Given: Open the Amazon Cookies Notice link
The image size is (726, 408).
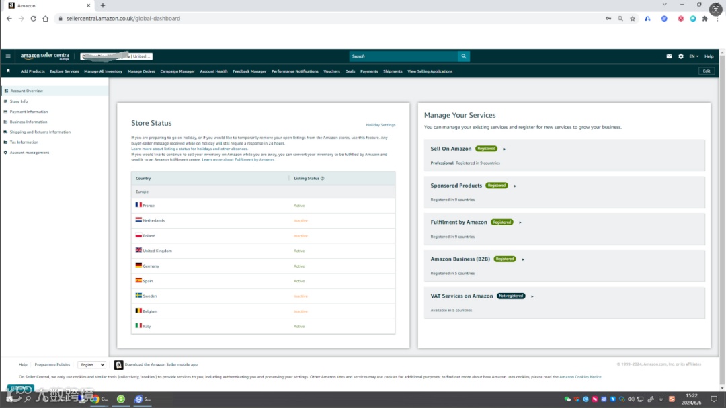Looking at the screenshot, I should point(580,377).
